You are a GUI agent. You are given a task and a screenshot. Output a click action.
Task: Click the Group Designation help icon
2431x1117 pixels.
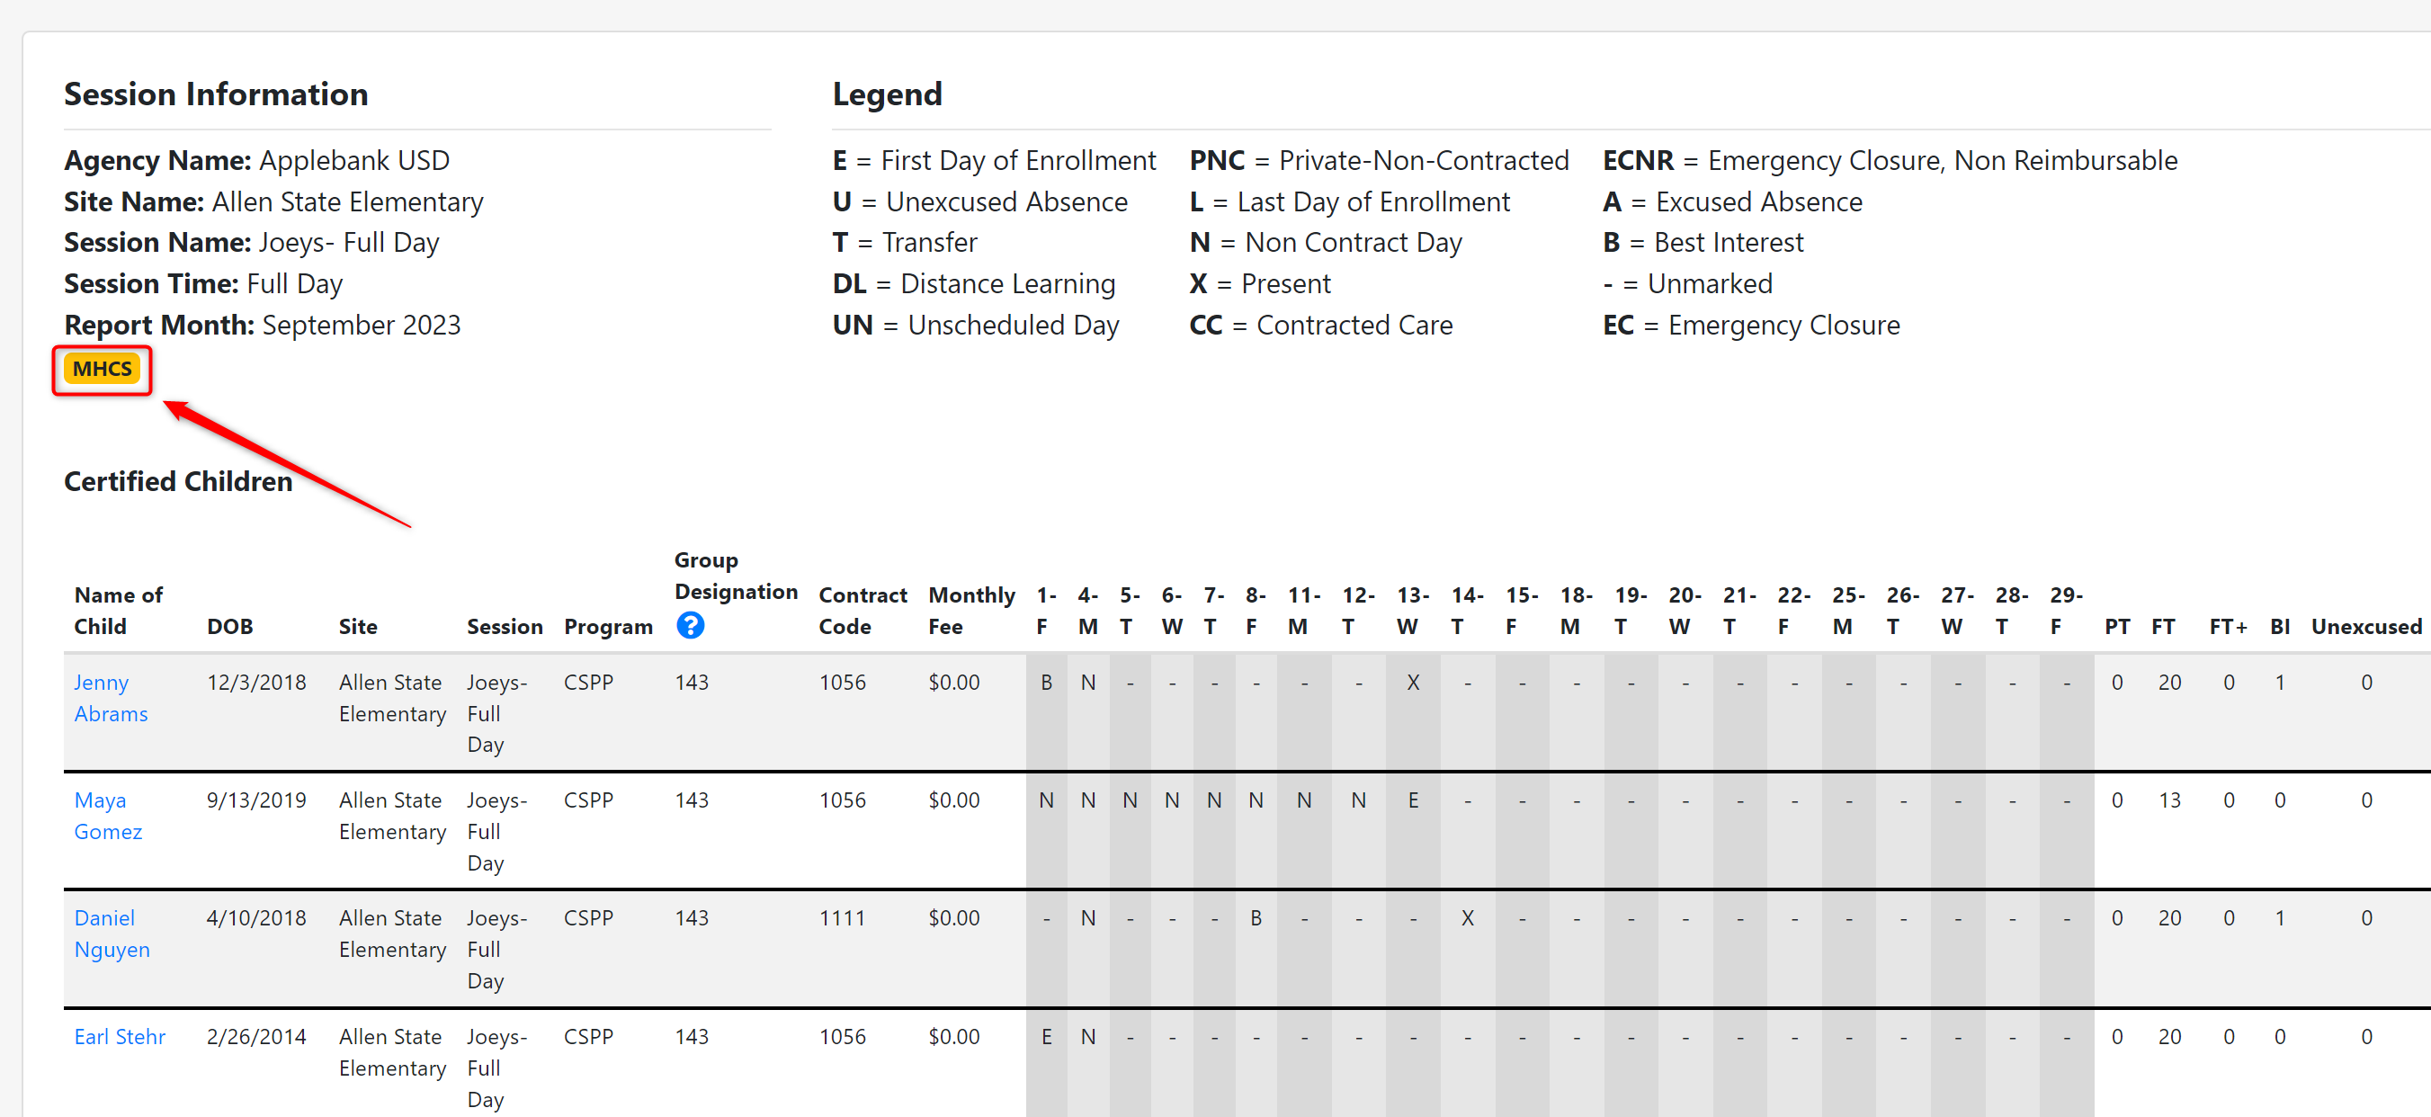pyautogui.click(x=690, y=625)
